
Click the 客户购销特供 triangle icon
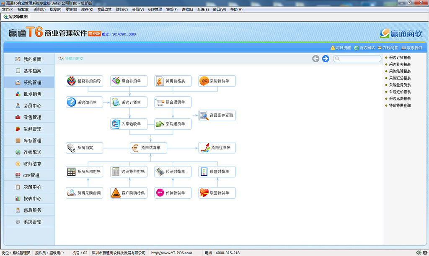coord(116,193)
